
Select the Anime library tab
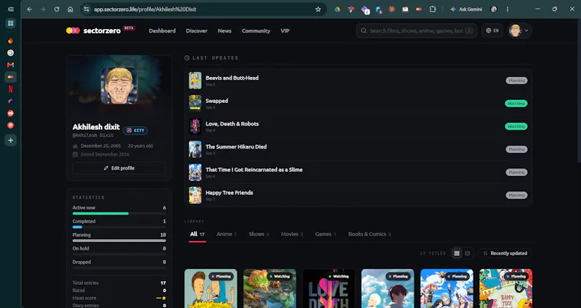227,234
